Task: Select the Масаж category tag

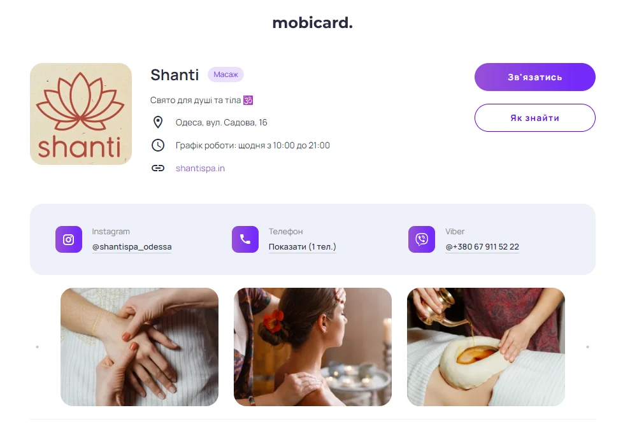Action: (226, 74)
